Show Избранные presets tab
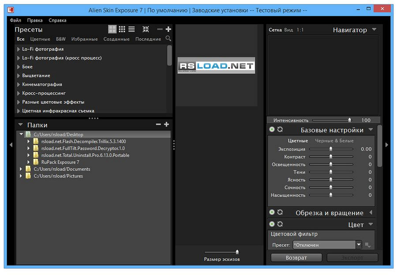Viewport: 397px width, 275px height. [x=84, y=39]
